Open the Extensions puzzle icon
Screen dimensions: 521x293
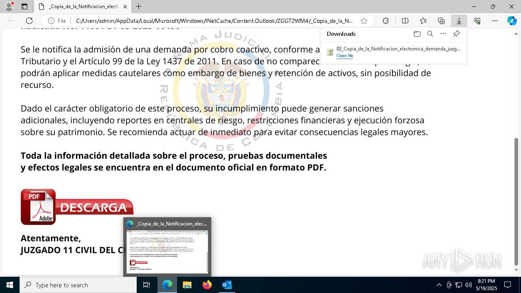click(385, 21)
